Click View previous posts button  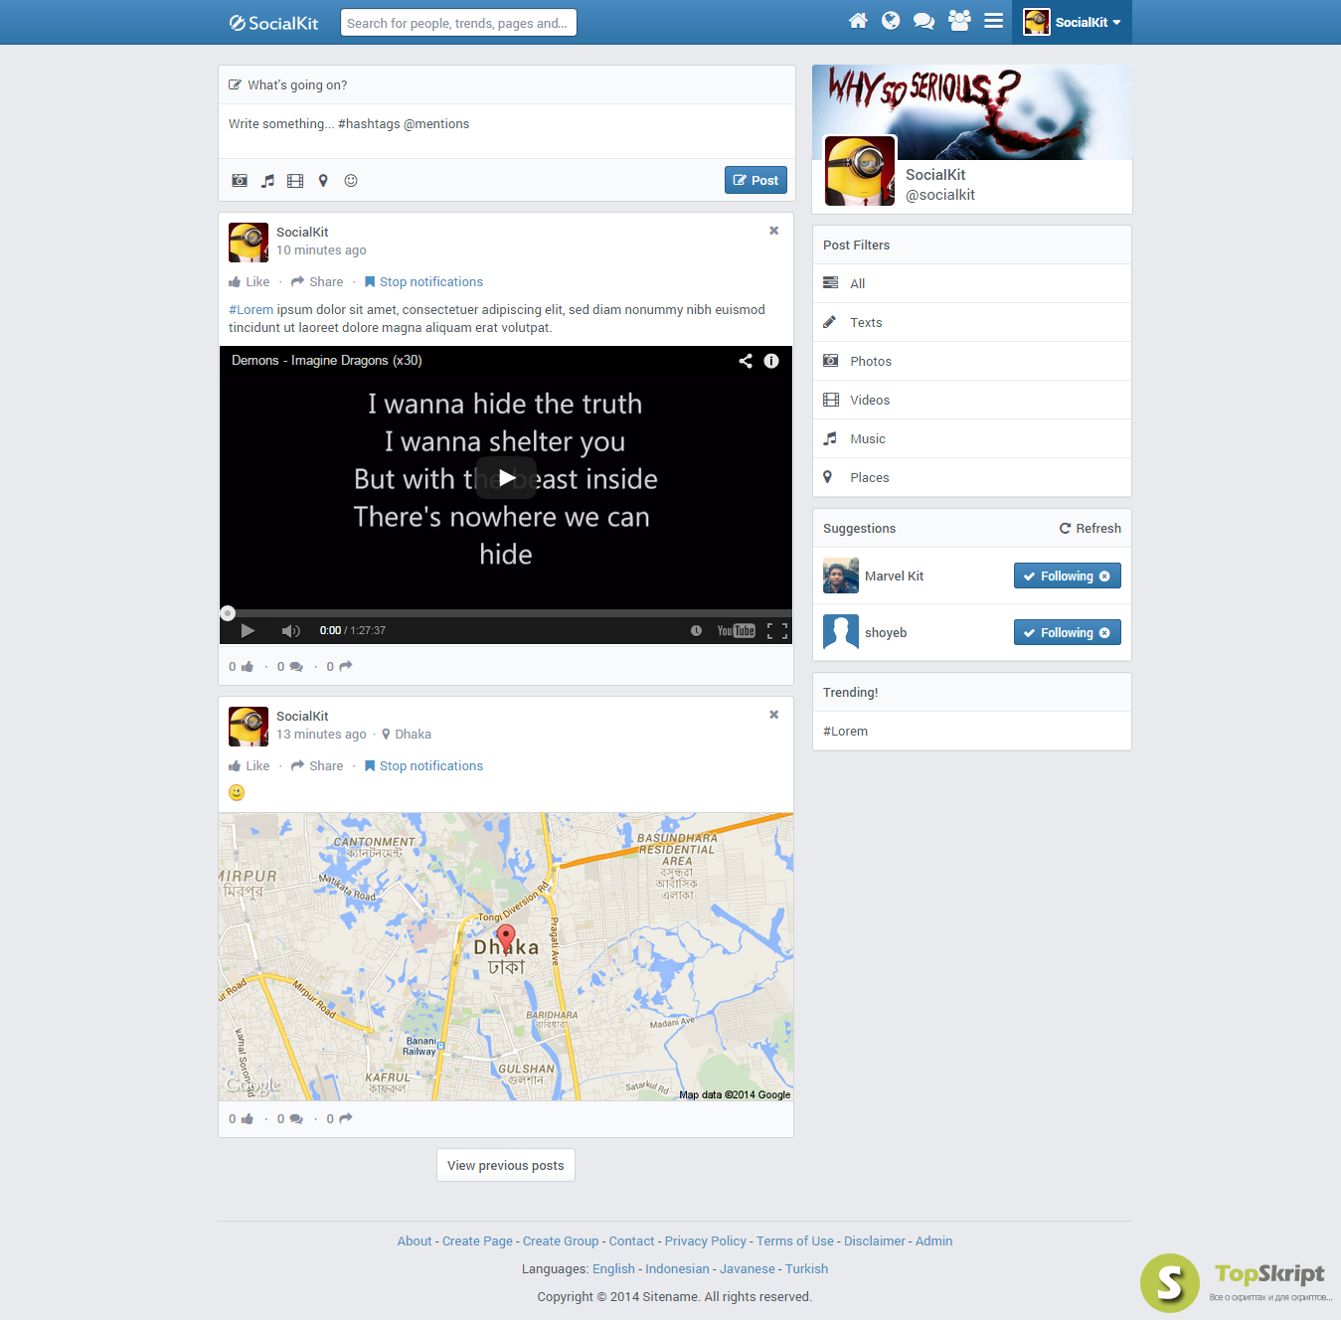[x=506, y=1165]
